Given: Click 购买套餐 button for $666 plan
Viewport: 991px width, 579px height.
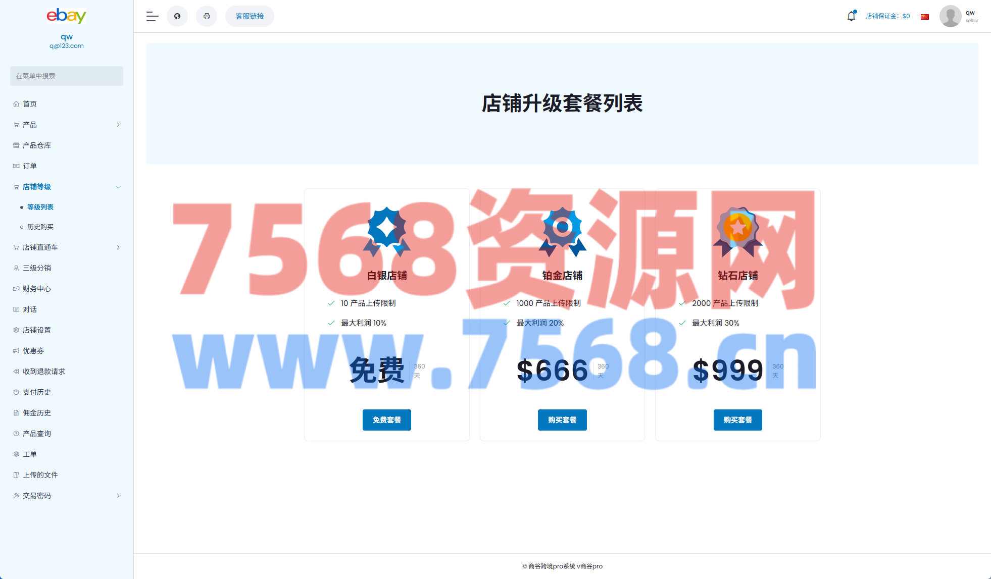Looking at the screenshot, I should [x=562, y=420].
